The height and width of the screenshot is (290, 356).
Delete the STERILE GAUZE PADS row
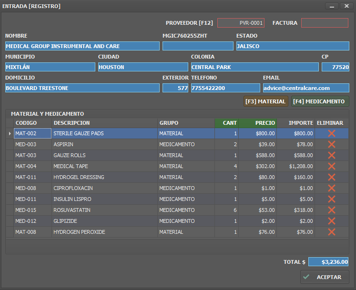pyautogui.click(x=332, y=133)
